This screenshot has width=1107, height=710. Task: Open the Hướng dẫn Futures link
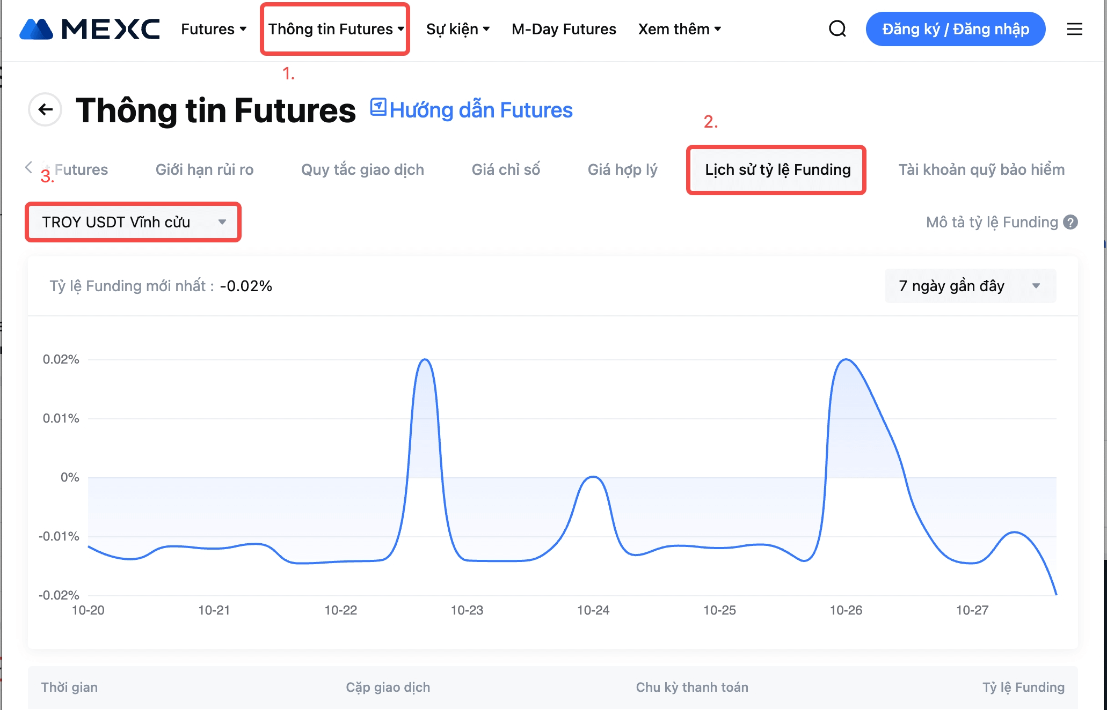(480, 110)
